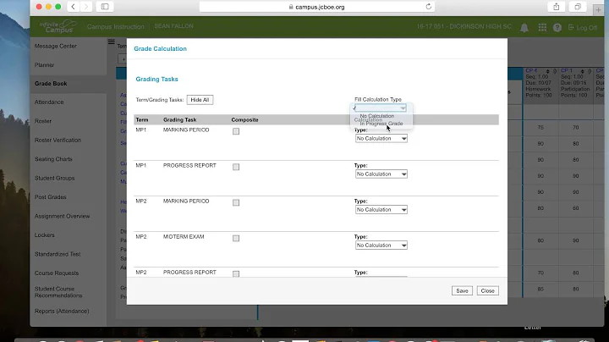The image size is (609, 342).
Task: Check Composite for MP1 MARKING PERIOD
Action: click(x=236, y=131)
